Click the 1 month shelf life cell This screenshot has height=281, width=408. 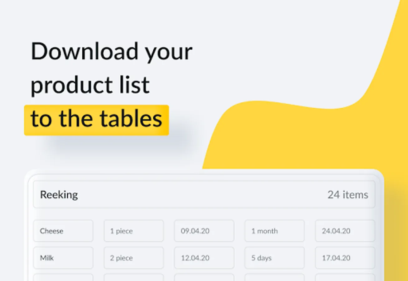pyautogui.click(x=275, y=231)
